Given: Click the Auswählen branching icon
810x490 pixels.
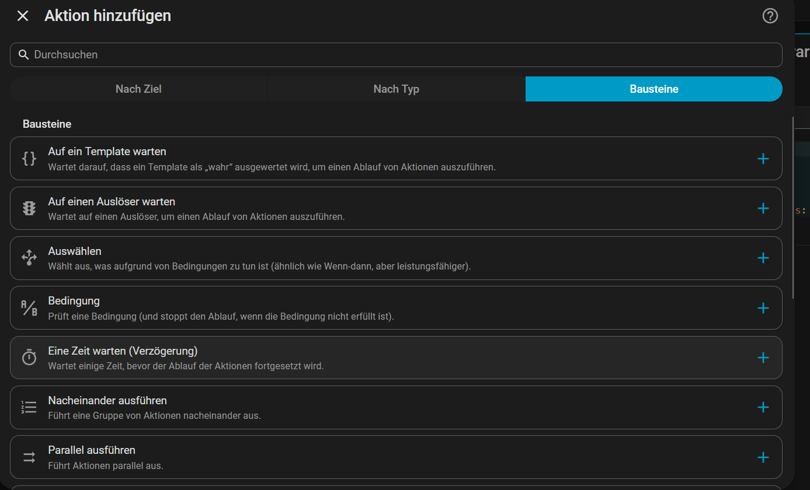Looking at the screenshot, I should coord(29,258).
